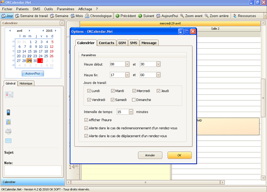Go to next year after 2015
Viewport: 267px width, 192px height.
tap(55, 31)
